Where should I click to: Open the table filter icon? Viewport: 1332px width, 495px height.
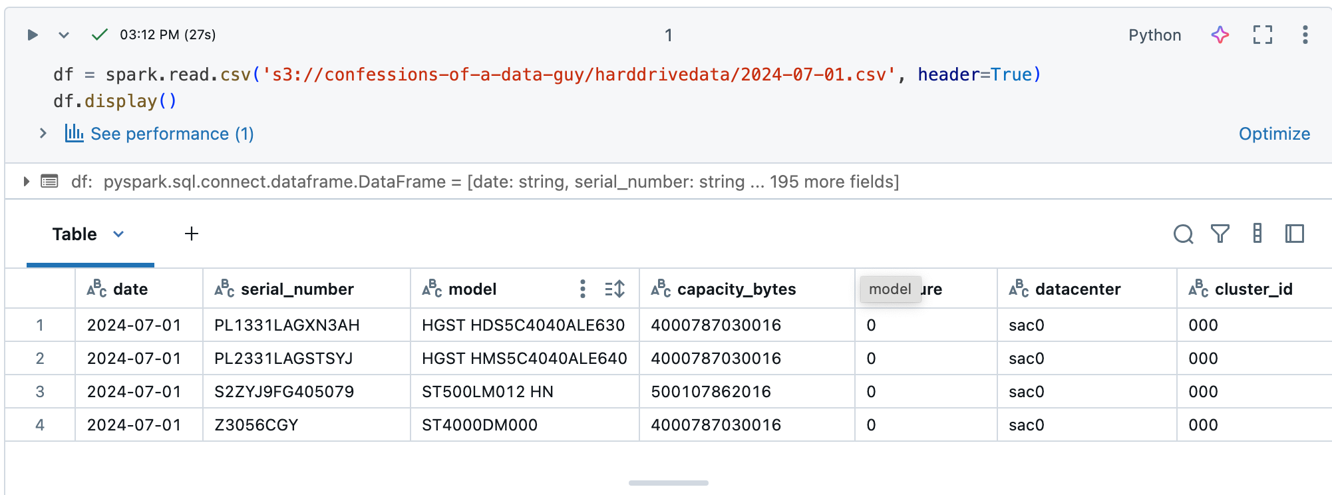[1220, 234]
